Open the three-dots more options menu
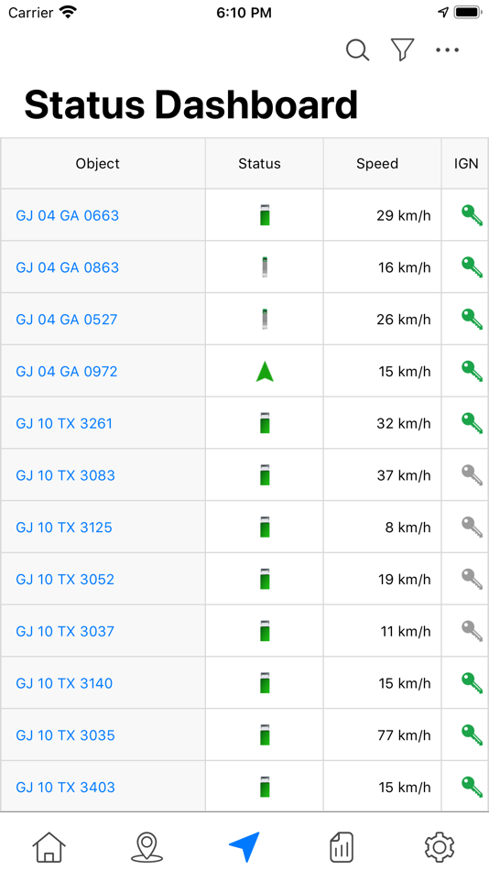489x870 pixels. (448, 50)
